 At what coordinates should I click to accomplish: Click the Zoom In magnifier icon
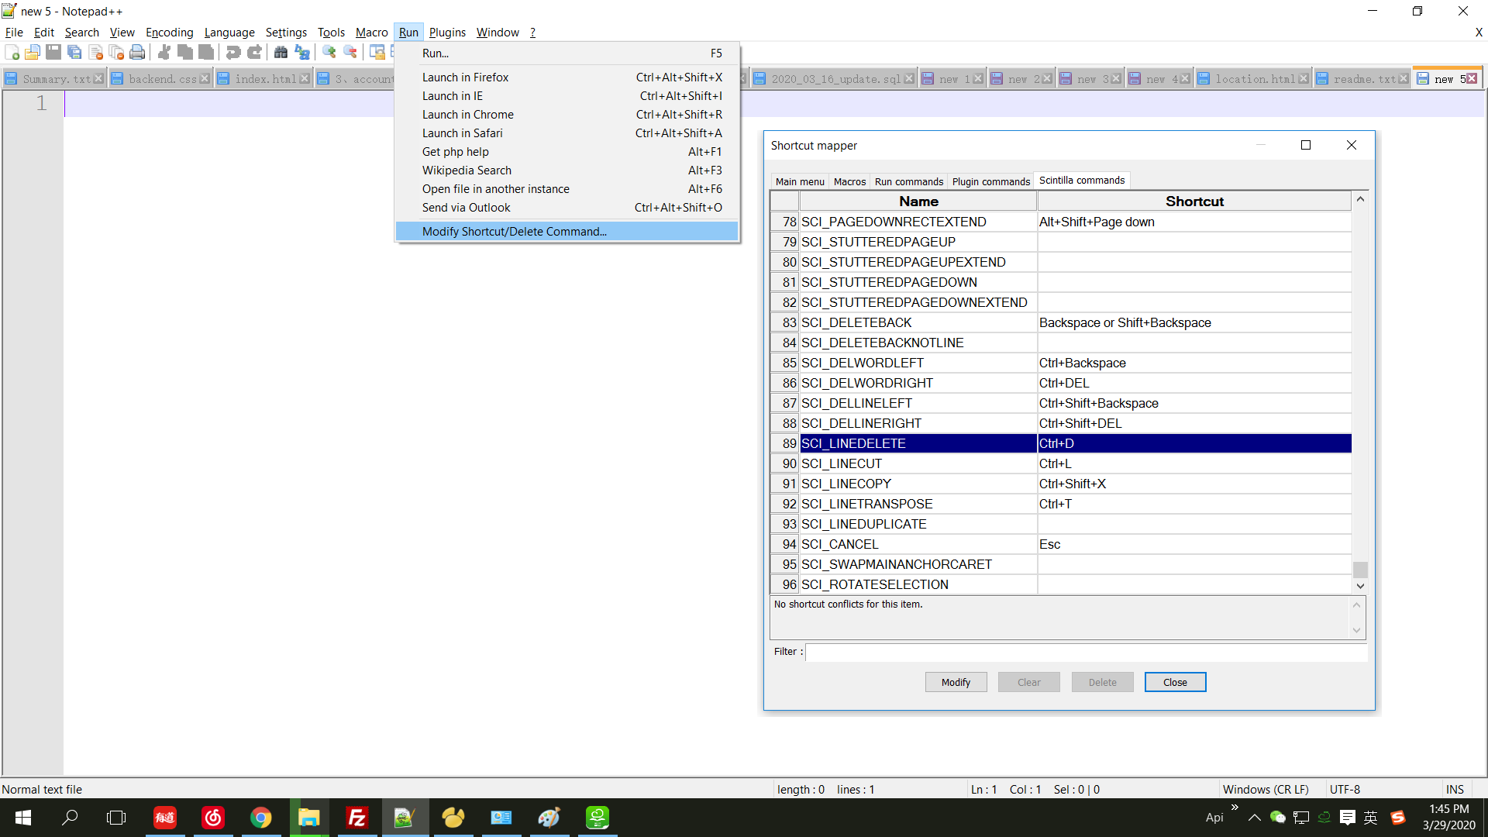329,53
